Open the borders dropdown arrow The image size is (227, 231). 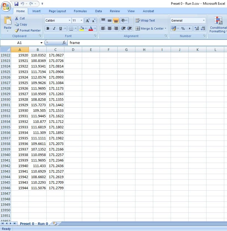point(75,28)
